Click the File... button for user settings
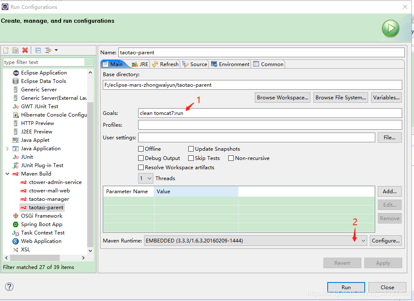Viewport: 414px width, 301px height. click(x=390, y=137)
